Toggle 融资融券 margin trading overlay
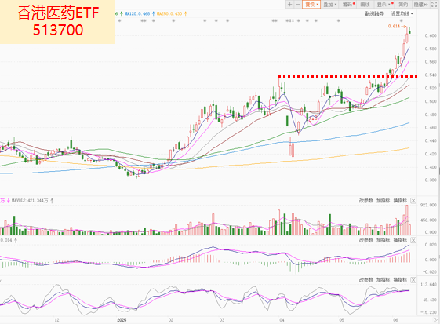 [x=374, y=13]
